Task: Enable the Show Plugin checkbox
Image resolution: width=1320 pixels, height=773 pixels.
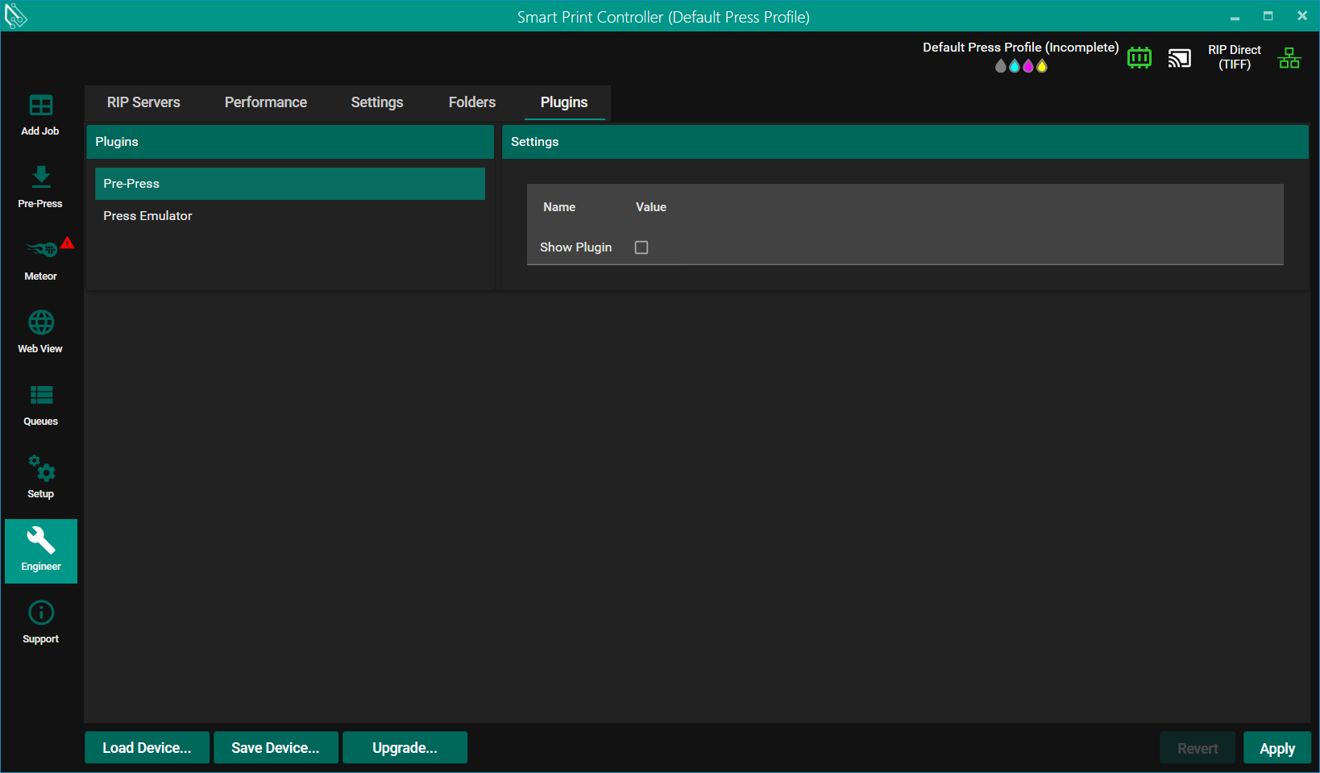Action: point(641,247)
